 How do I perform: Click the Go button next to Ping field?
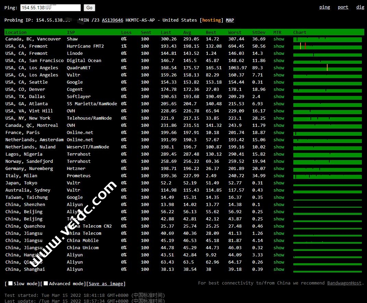[x=89, y=8]
